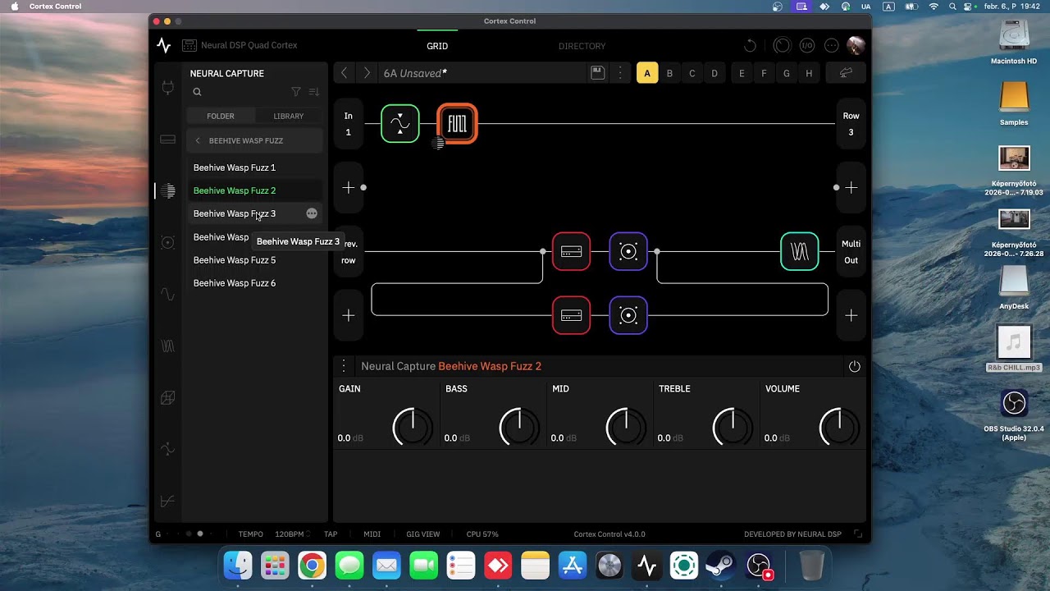The width and height of the screenshot is (1050, 591).
Task: Open the IR waveform category icon in sidebar
Action: tap(168, 346)
